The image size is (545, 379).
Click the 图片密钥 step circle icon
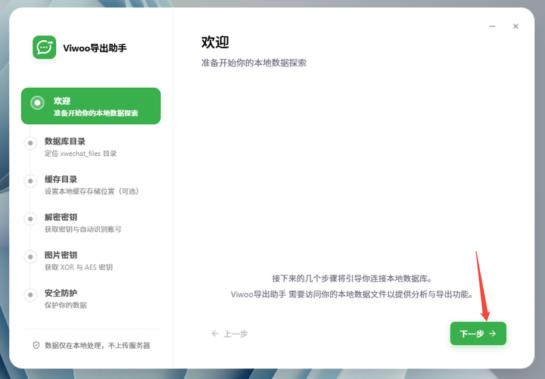(x=30, y=257)
